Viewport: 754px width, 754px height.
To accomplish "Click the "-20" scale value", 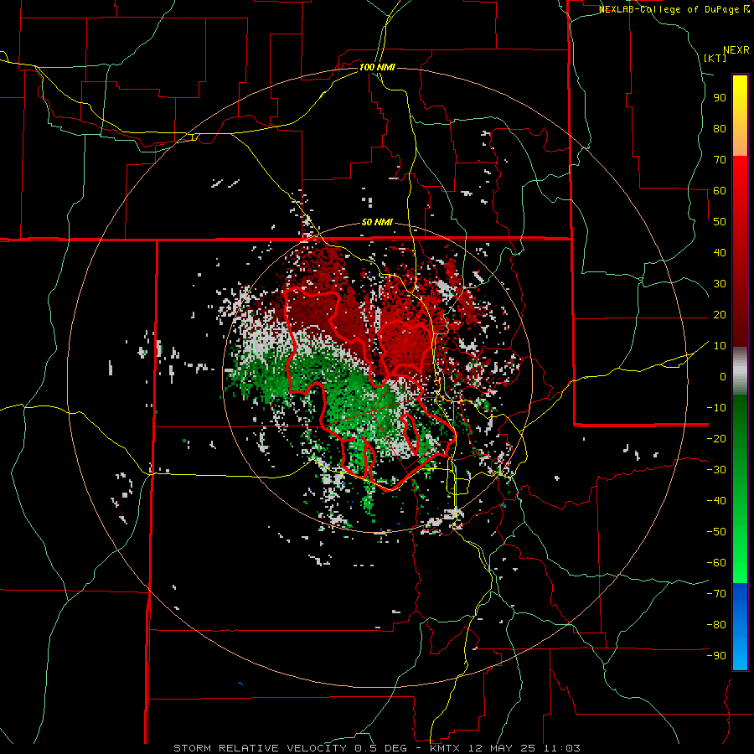I will (716, 438).
